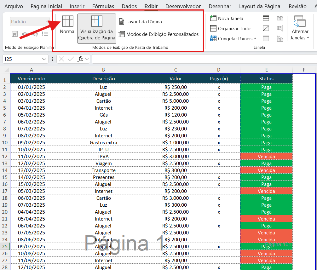Viewport: 317px width, 270px height.
Task: Expand the Congelar Painéis chevron
Action: tap(254, 38)
